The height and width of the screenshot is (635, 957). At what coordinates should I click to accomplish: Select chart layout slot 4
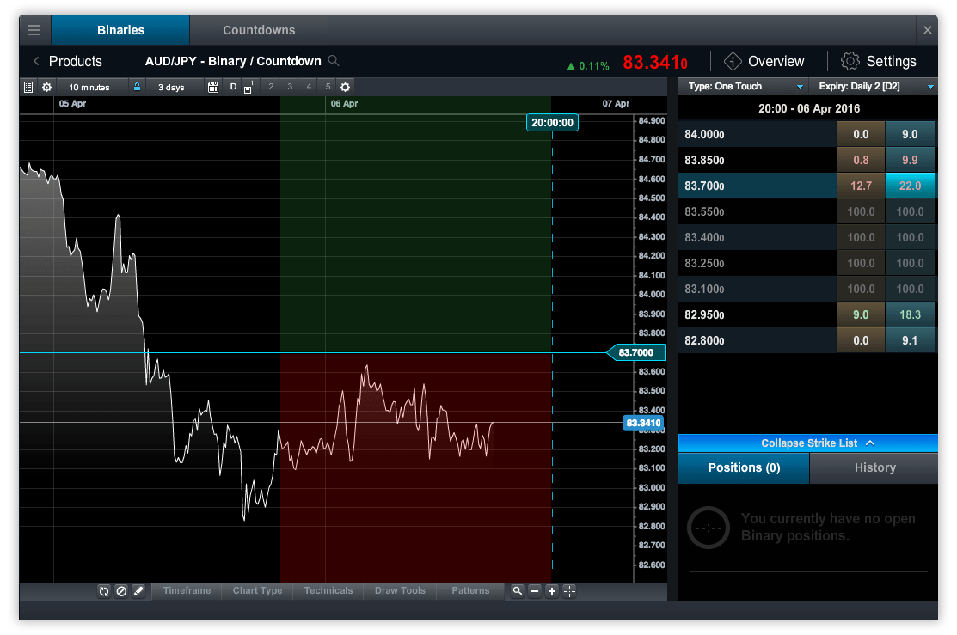tap(309, 87)
